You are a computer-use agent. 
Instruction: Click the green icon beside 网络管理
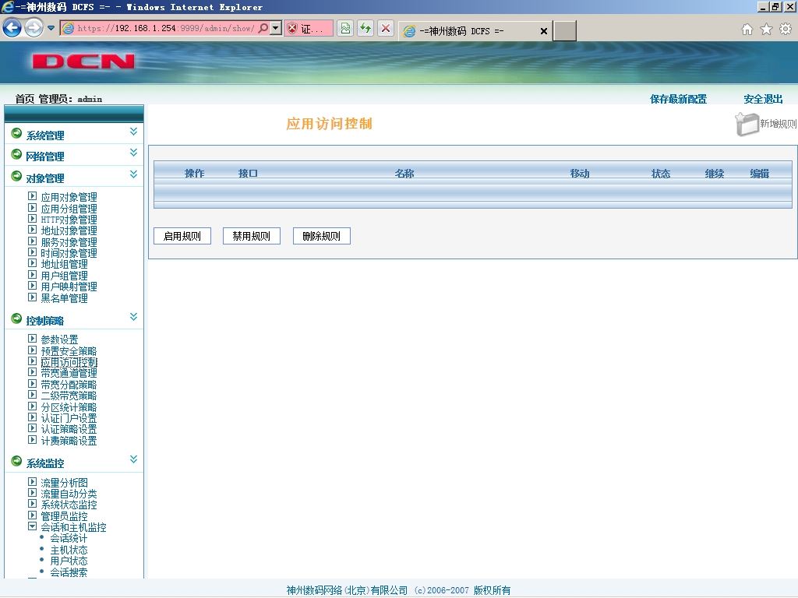click(16, 154)
